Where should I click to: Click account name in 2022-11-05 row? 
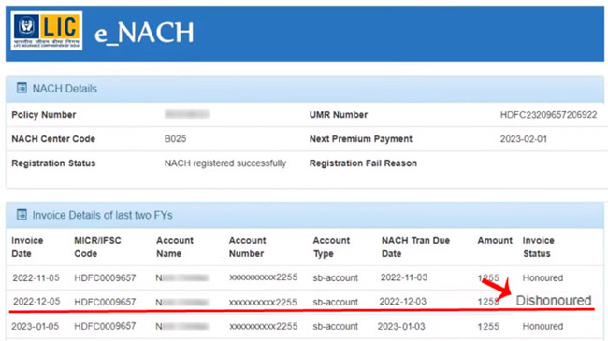182,277
